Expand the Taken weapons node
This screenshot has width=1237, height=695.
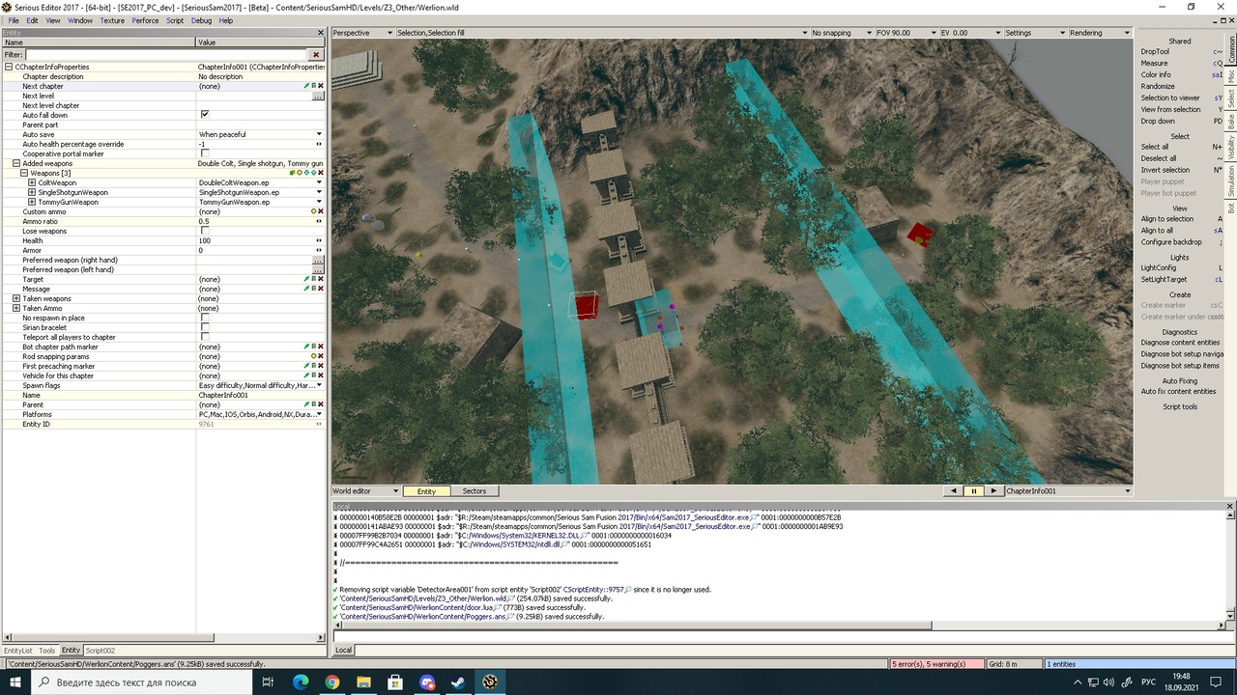tap(16, 298)
